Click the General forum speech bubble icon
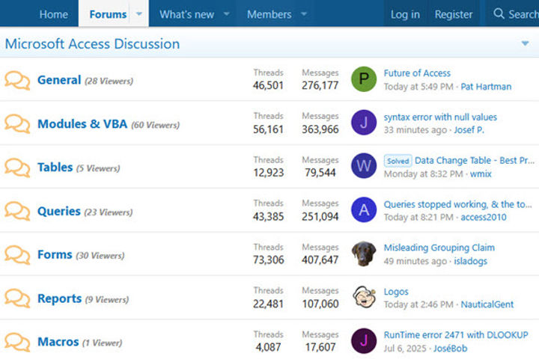This screenshot has height=359, width=539. pos(17,80)
